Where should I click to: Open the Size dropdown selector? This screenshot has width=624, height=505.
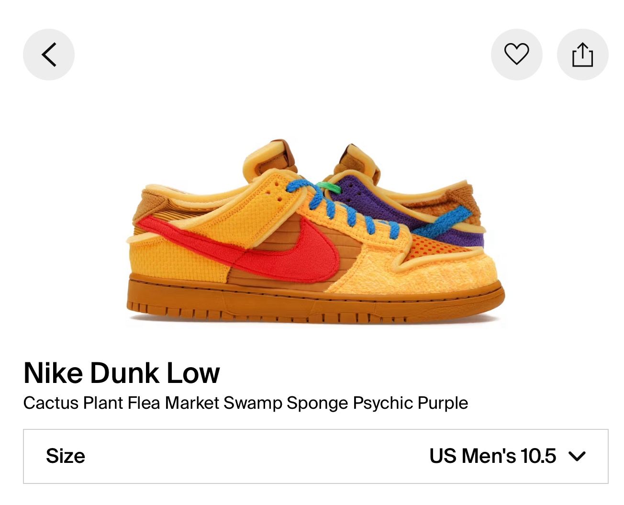tap(315, 456)
